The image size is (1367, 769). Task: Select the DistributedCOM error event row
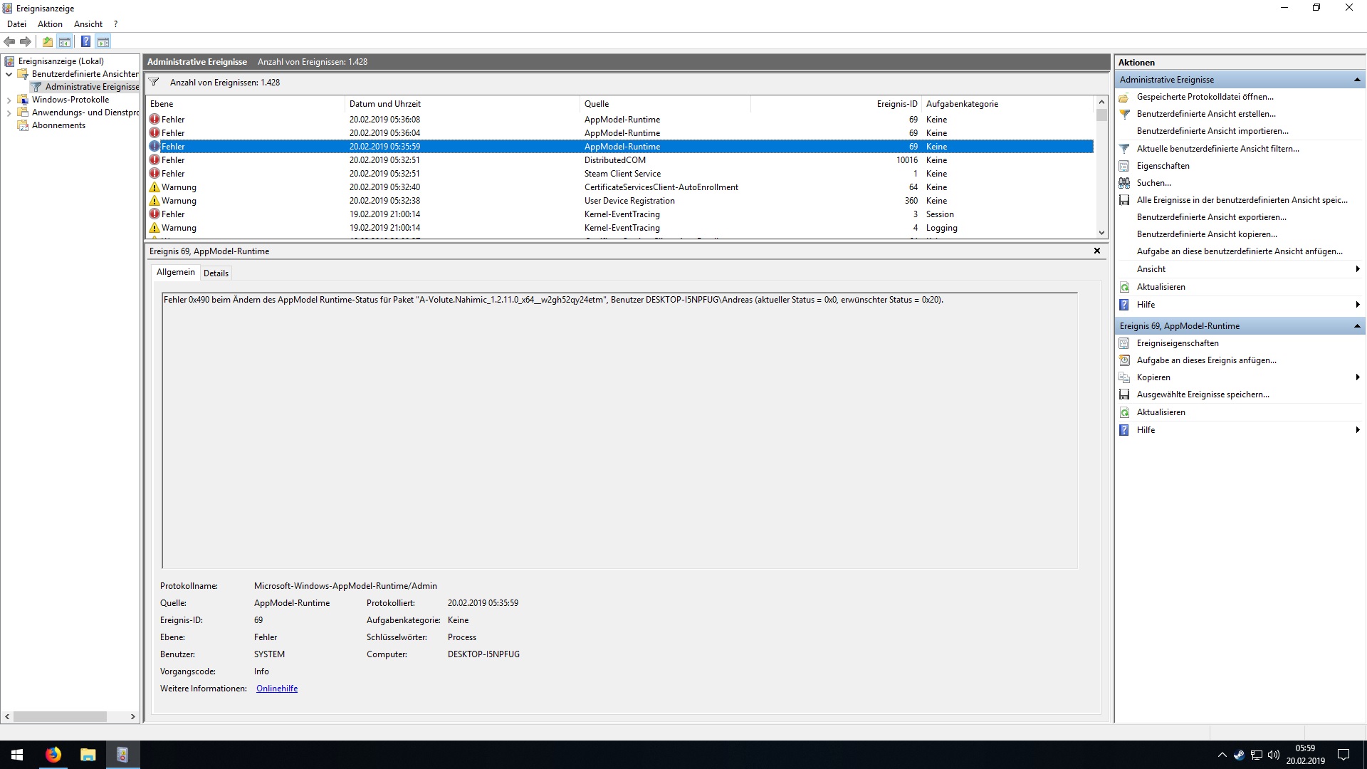tap(615, 160)
